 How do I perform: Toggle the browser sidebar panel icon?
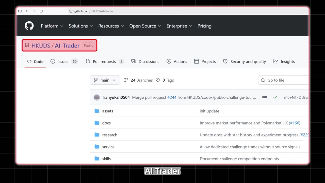click(20, 11)
